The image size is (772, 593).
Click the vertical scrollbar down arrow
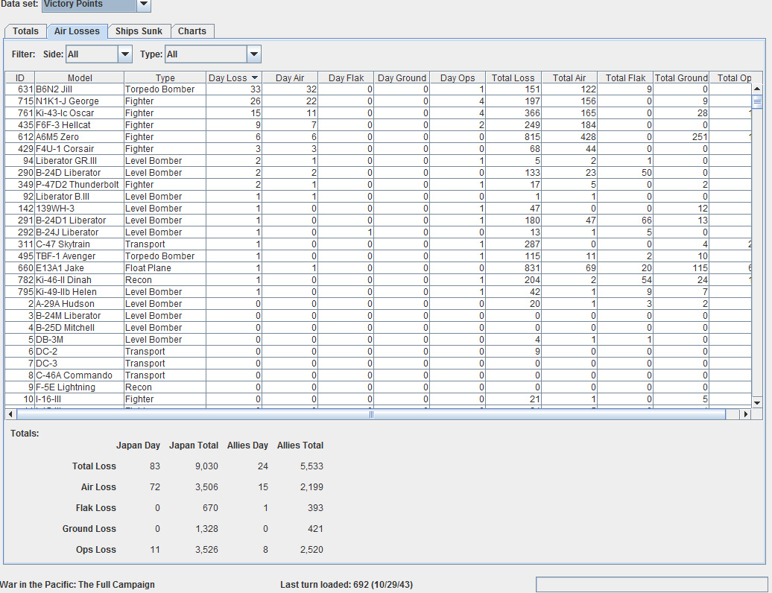757,402
